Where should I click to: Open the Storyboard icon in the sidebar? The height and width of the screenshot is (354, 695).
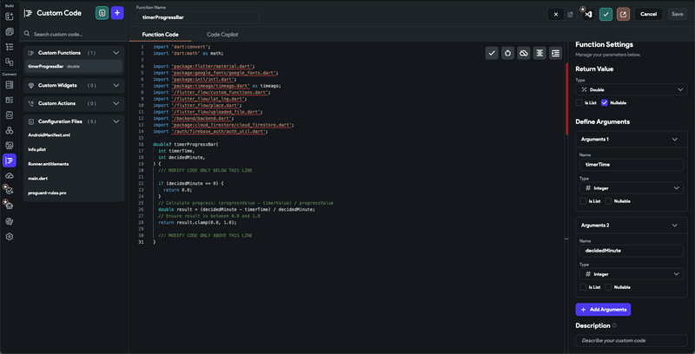click(x=10, y=62)
